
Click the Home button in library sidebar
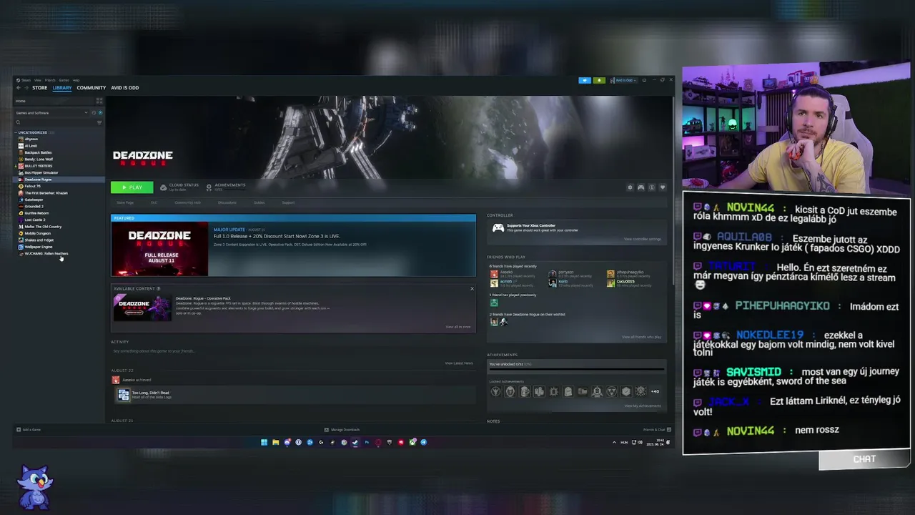[54, 101]
